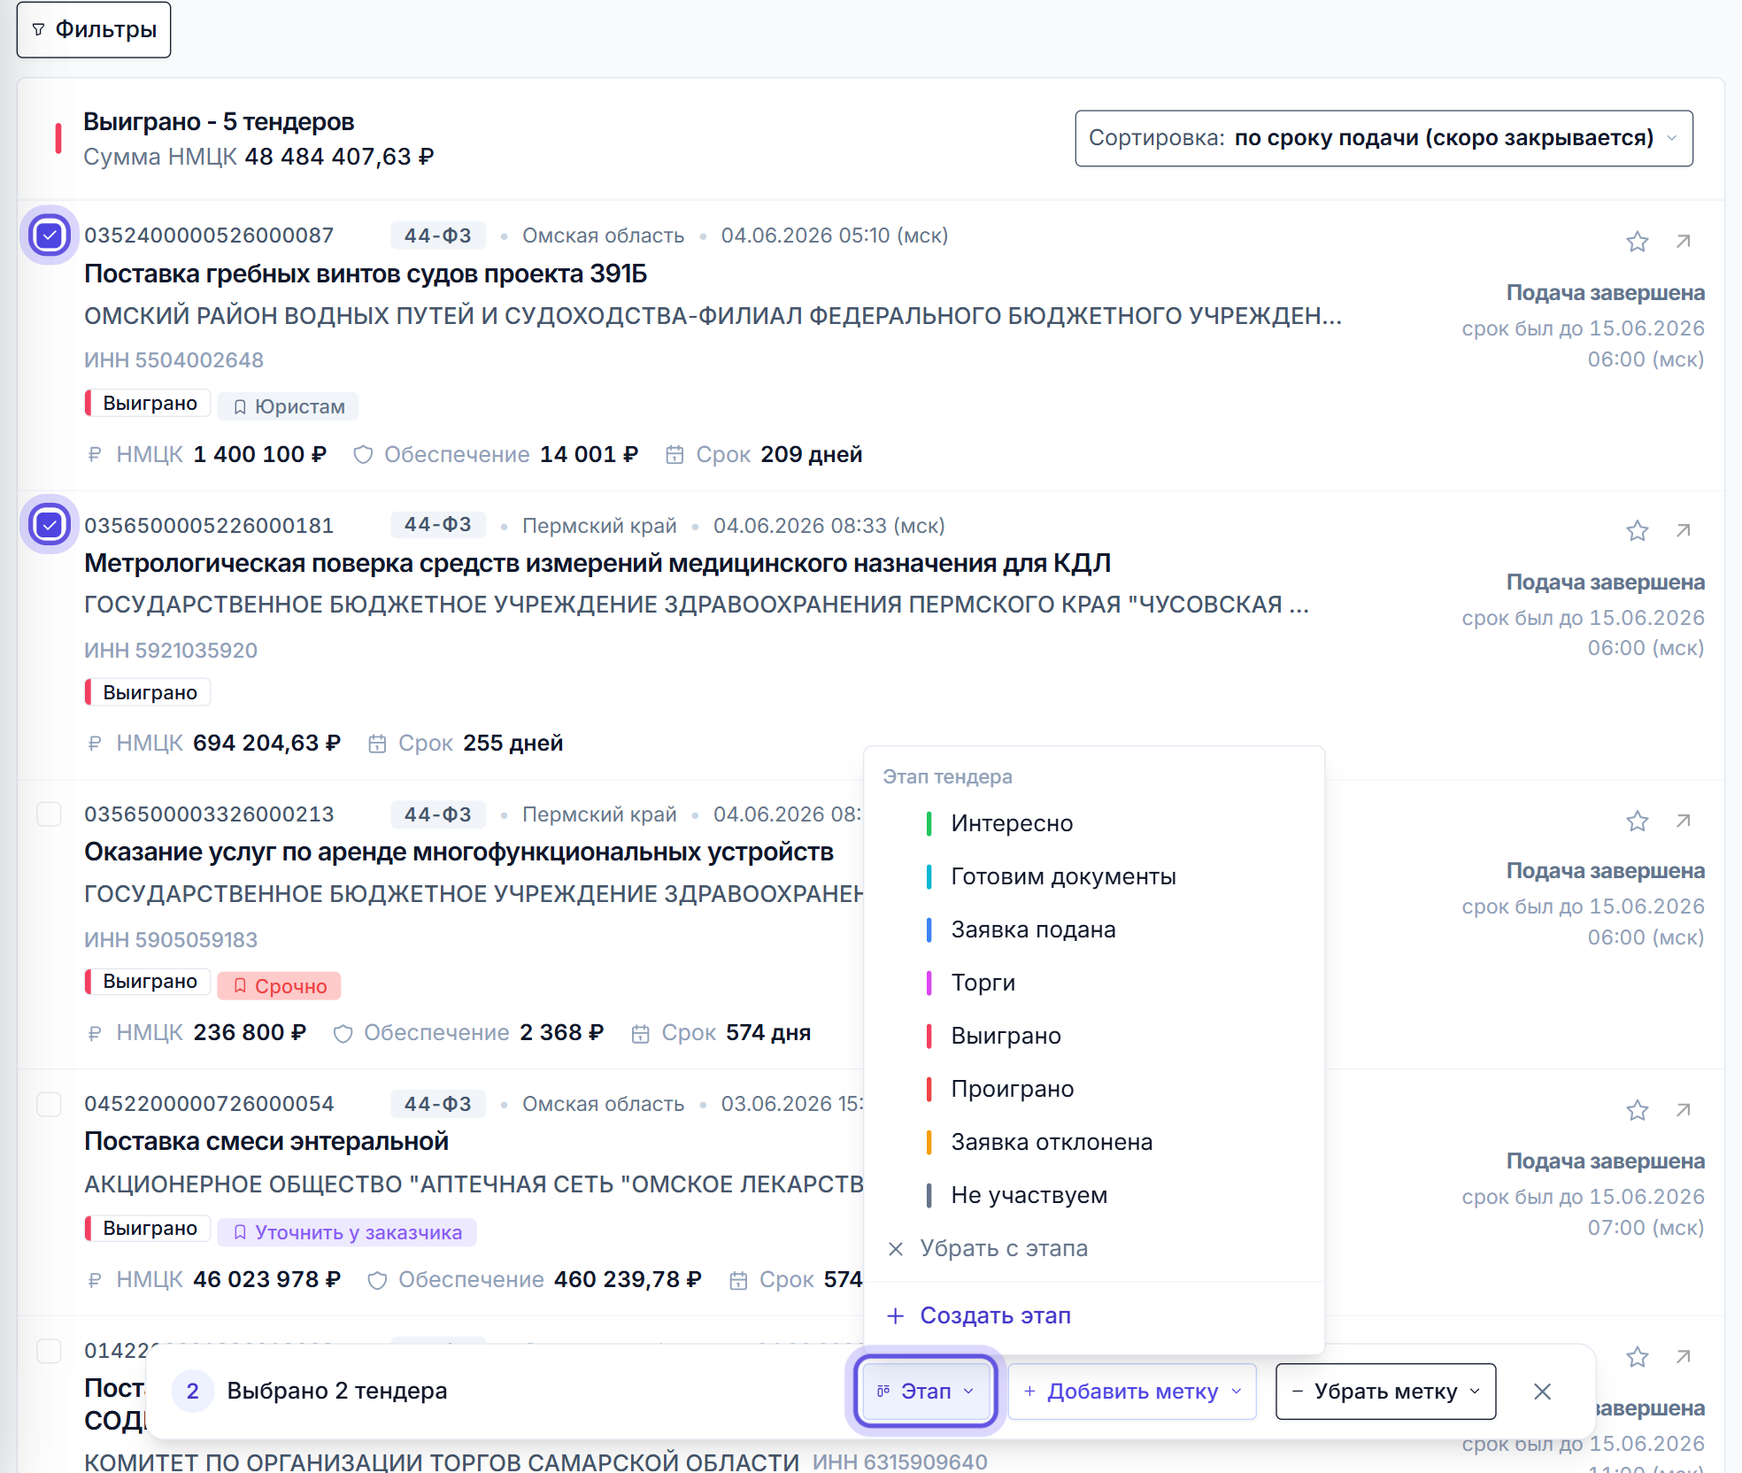This screenshot has width=1742, height=1473.
Task: Choose stage Торги
Action: (1094, 983)
